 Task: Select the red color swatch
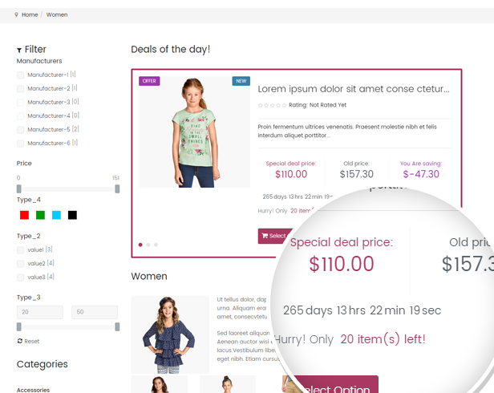click(24, 215)
